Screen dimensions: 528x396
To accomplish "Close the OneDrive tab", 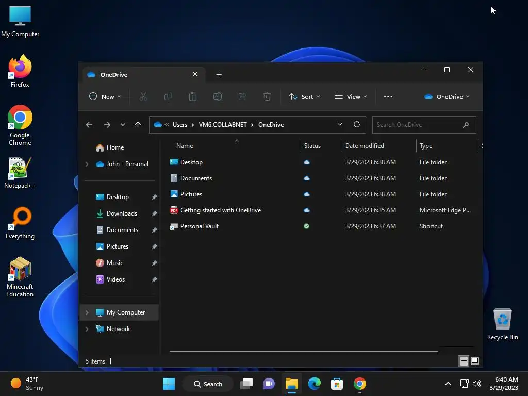I will coord(195,74).
